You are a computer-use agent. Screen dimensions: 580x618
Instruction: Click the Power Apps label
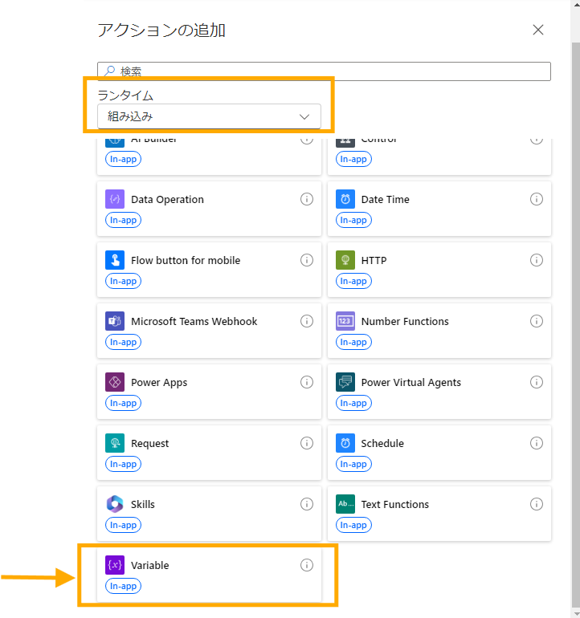coord(159,383)
